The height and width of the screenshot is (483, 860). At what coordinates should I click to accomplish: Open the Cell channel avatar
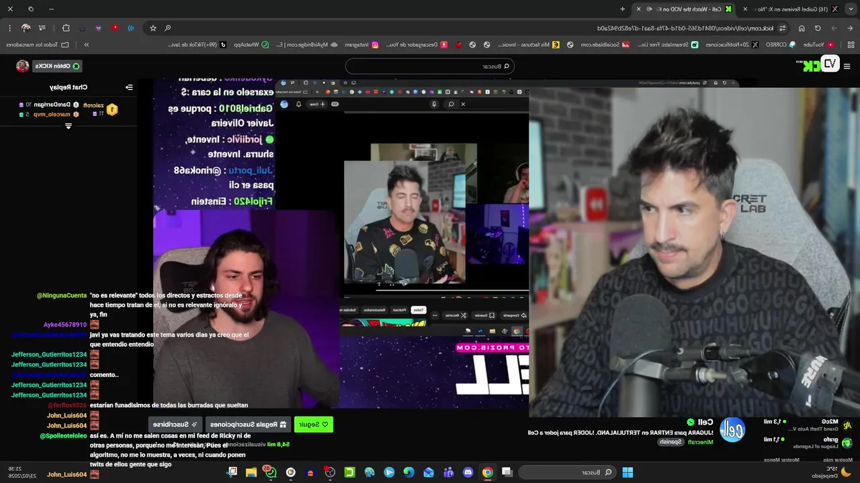[732, 430]
